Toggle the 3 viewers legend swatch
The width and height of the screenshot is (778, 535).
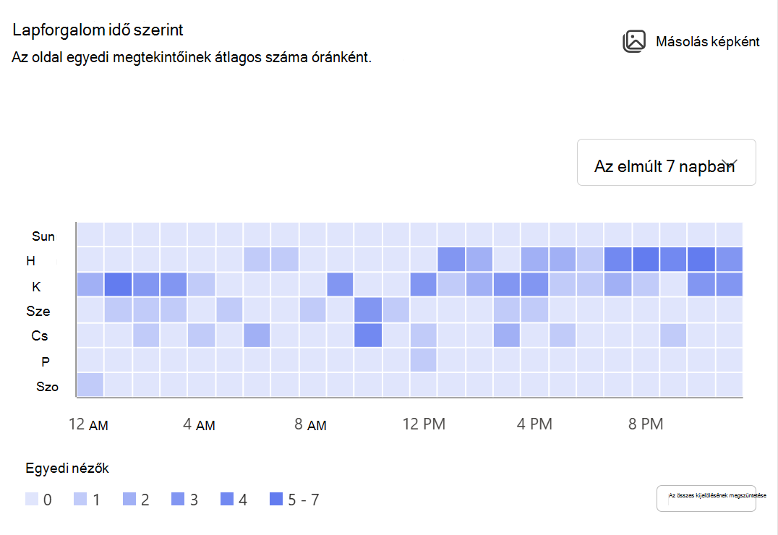(178, 499)
